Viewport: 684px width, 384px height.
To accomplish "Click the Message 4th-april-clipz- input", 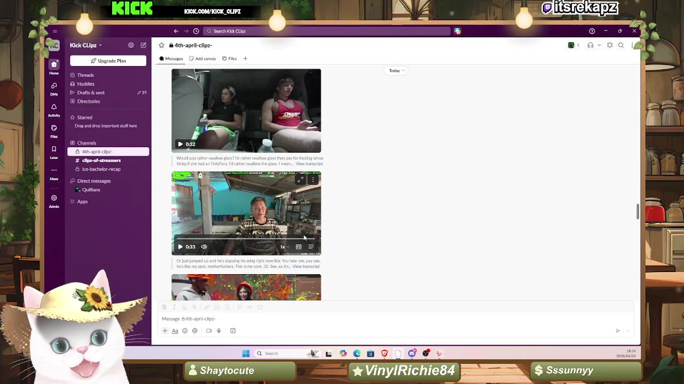I will (x=395, y=319).
